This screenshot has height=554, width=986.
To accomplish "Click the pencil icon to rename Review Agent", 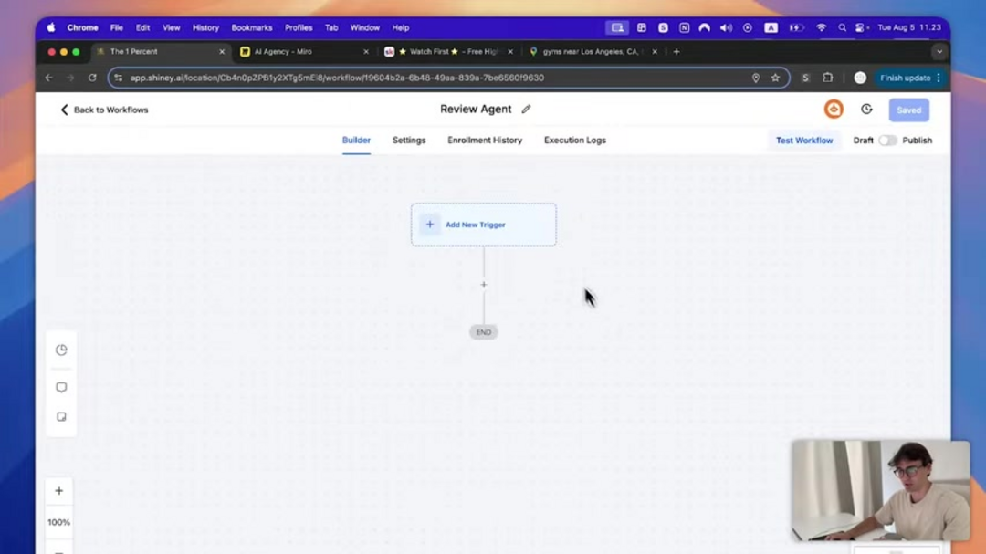I will point(526,110).
